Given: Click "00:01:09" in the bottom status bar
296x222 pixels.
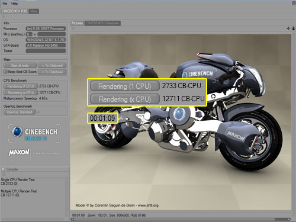Looking at the screenshot, I should point(78,215).
